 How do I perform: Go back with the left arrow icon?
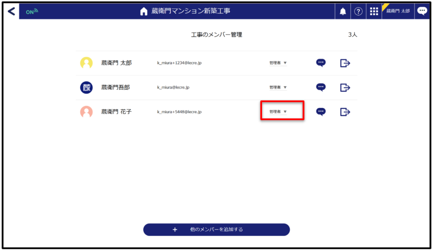[11, 11]
